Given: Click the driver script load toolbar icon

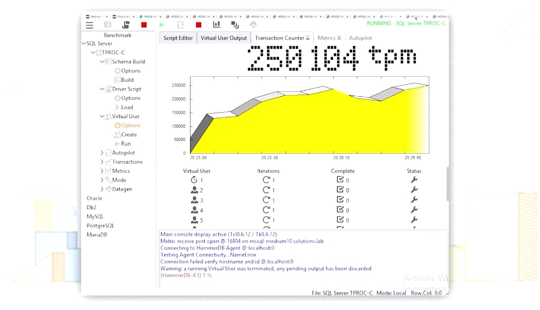Looking at the screenshot, I should pos(125,25).
